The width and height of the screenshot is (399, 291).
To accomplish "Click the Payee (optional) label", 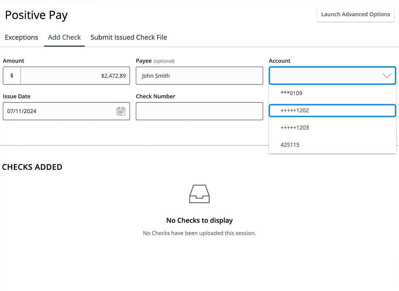I will point(155,61).
